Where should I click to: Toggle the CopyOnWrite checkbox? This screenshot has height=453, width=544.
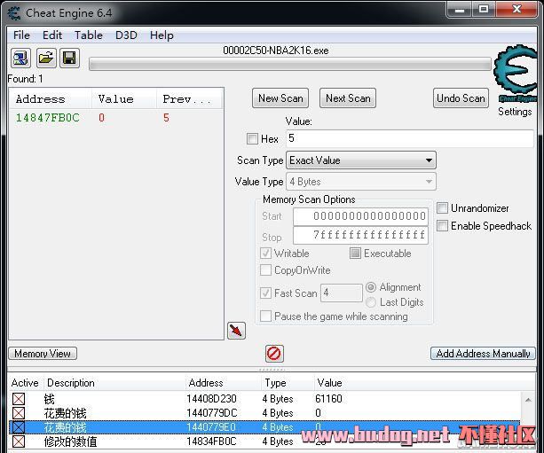265,269
